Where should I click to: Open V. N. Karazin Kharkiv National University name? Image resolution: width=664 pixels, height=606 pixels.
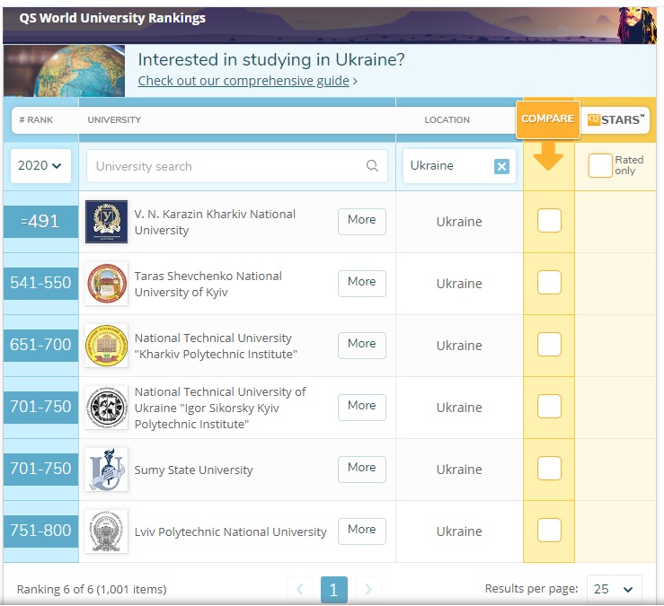[x=215, y=222]
